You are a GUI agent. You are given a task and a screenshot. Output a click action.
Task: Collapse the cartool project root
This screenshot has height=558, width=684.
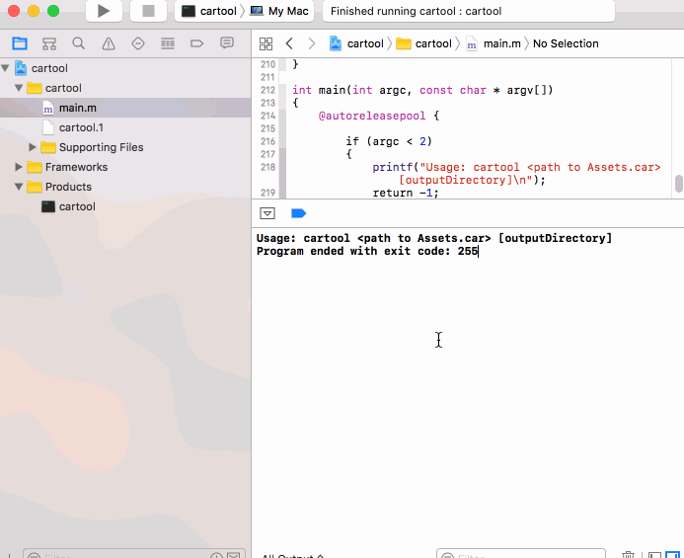(5, 68)
